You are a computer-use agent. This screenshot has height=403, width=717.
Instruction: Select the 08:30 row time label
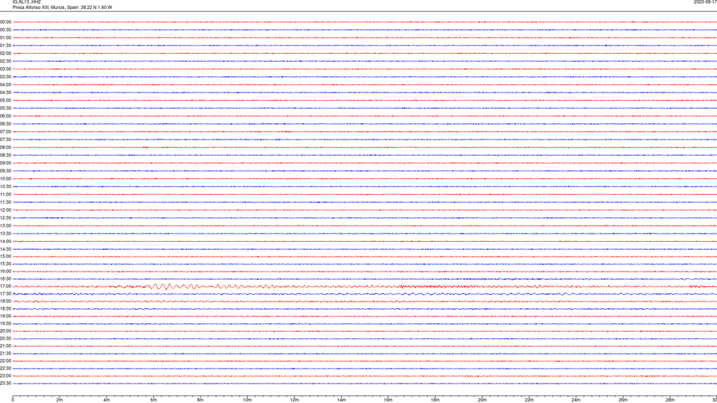coord(5,155)
